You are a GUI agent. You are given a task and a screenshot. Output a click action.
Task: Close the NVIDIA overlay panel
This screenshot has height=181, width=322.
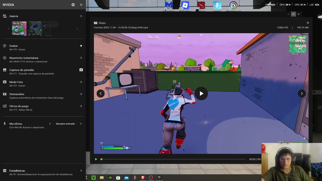(x=81, y=5)
